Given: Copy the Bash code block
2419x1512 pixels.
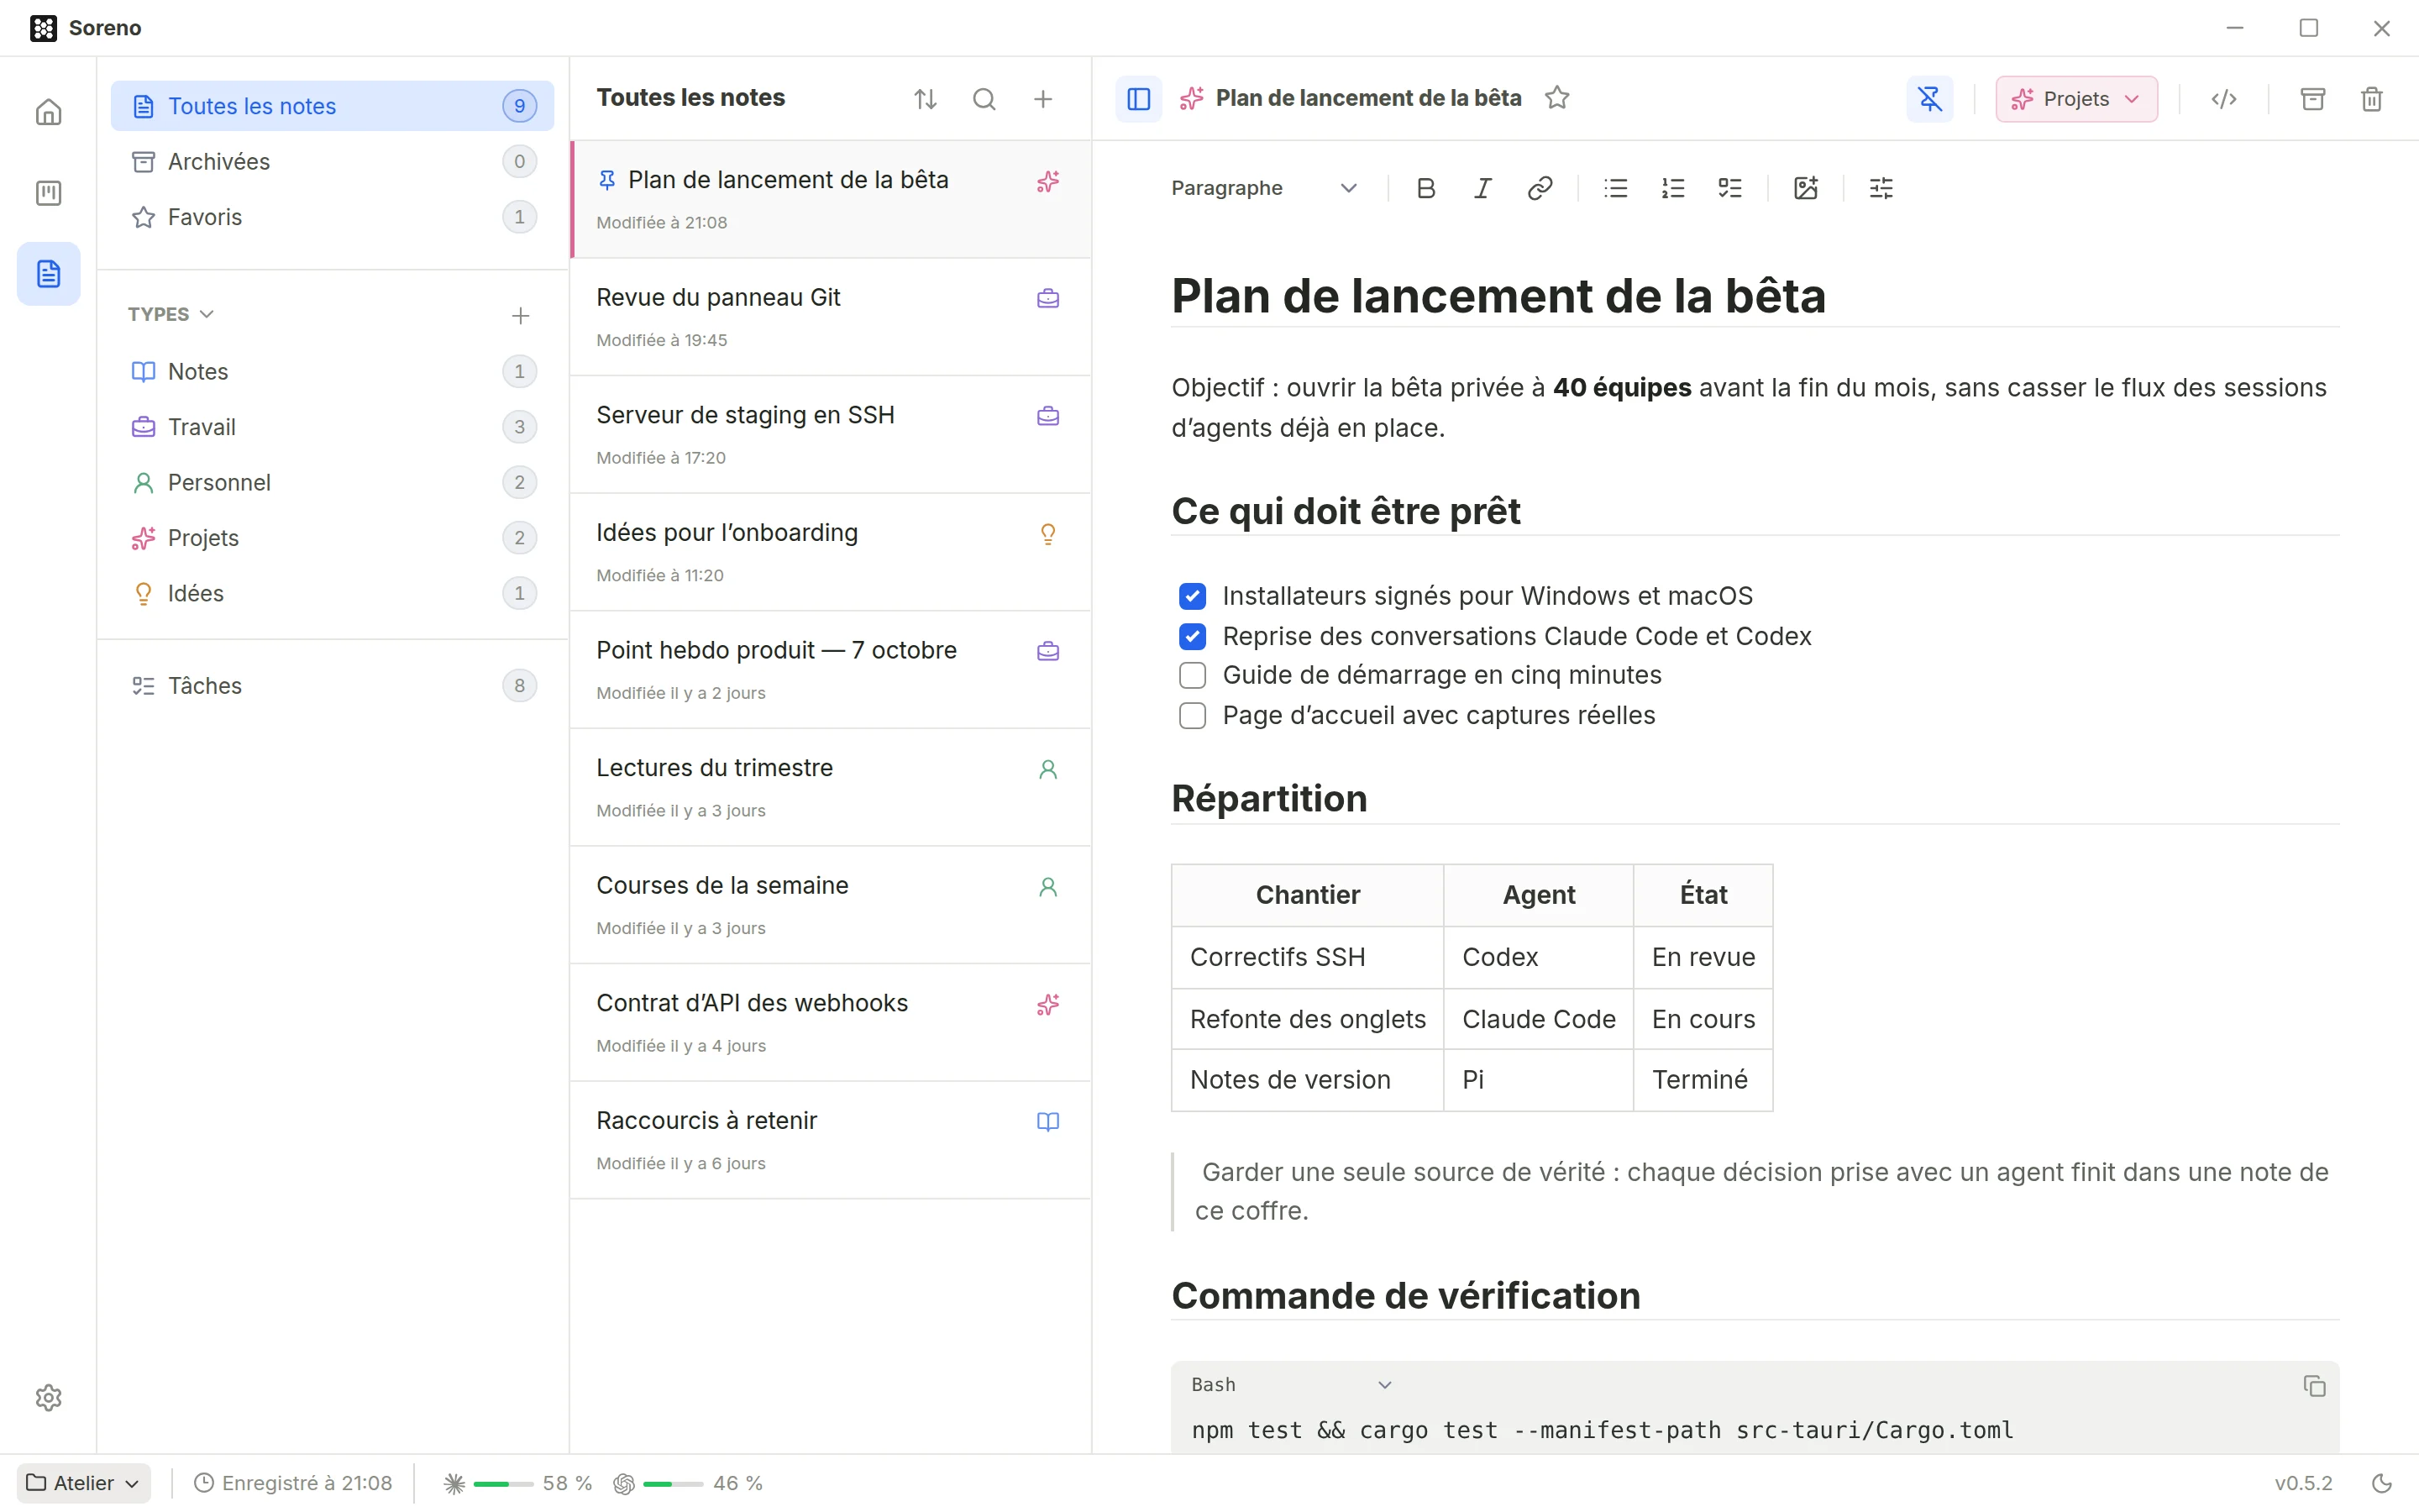Looking at the screenshot, I should [x=2315, y=1386].
